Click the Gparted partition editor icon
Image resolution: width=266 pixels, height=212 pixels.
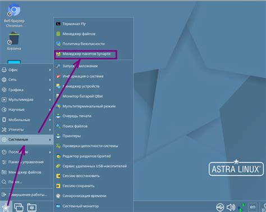[x=58, y=156]
